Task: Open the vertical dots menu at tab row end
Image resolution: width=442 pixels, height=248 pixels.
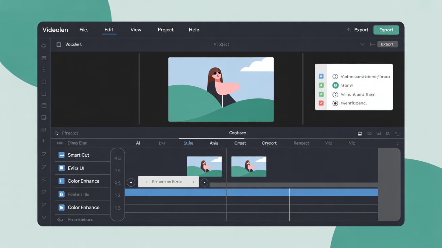Action: point(398,144)
